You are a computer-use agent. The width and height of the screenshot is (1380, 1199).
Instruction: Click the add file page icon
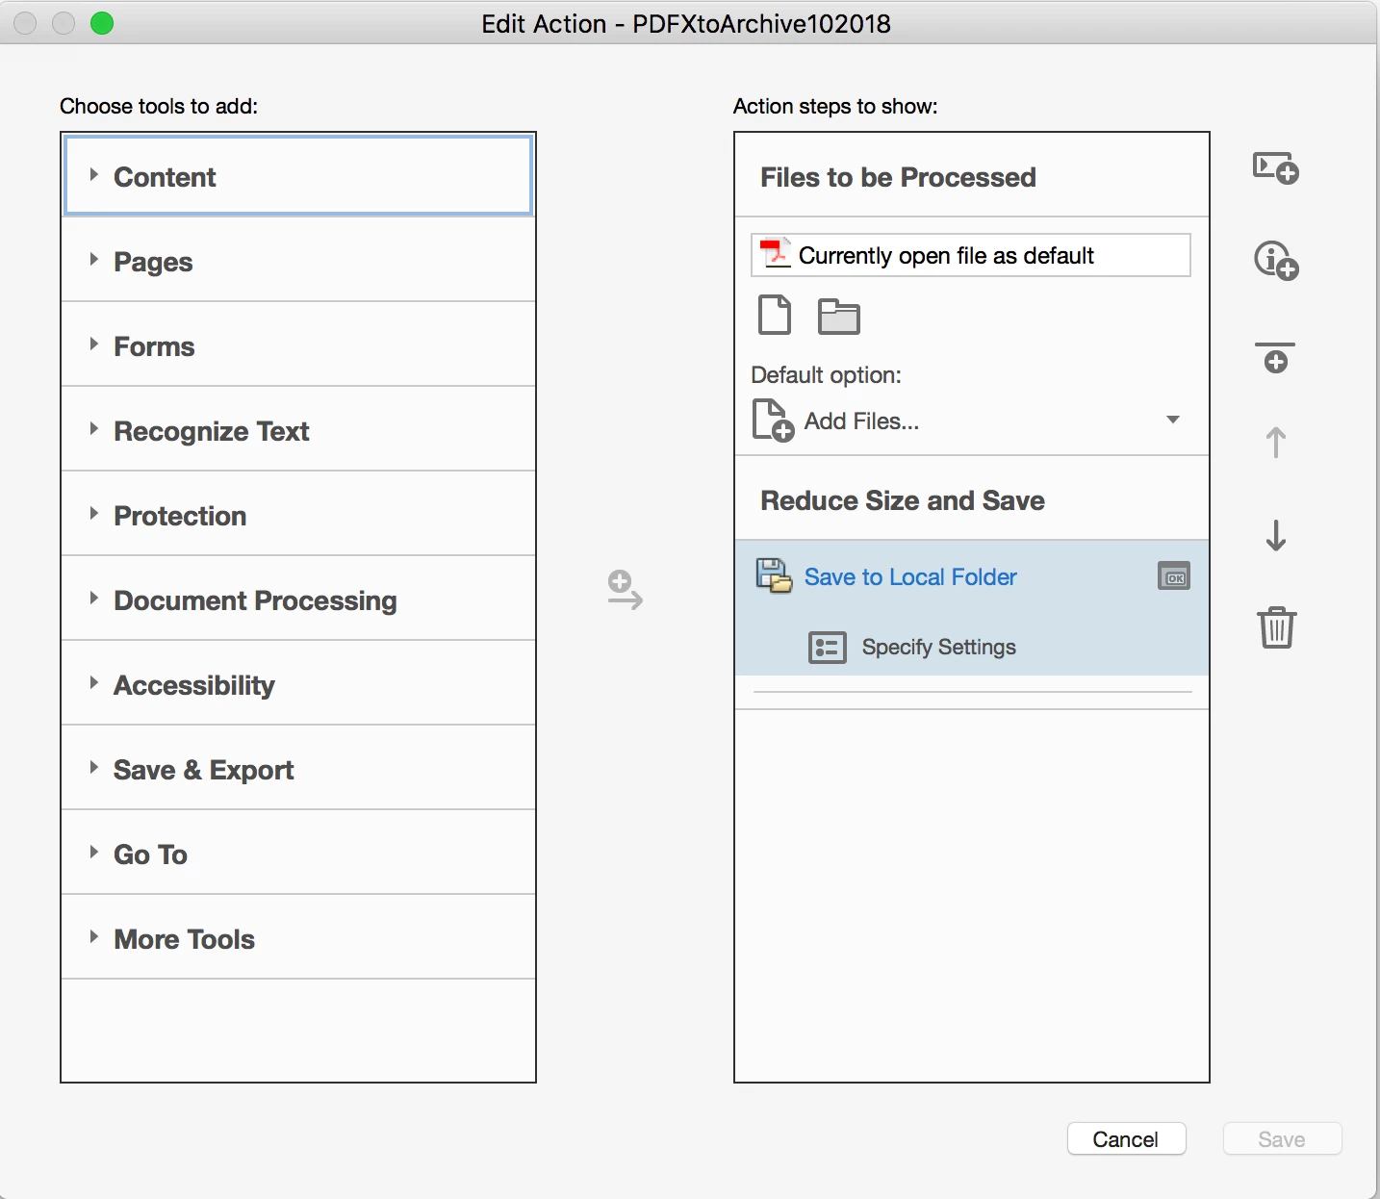775,315
